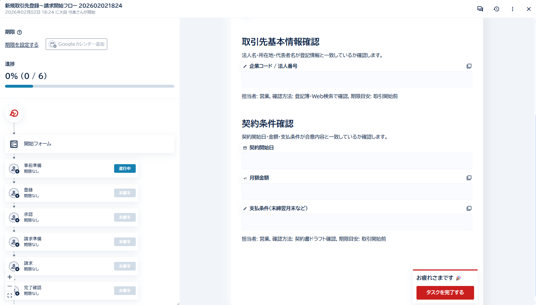This screenshot has width=536, height=305.
Task: Open the comments chat icon
Action: click(480, 9)
